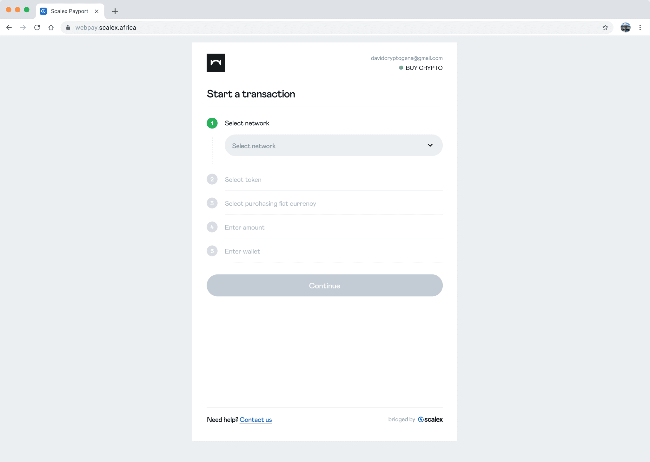650x462 pixels.
Task: Expand the Select purchasing fiat currency step
Action: point(270,203)
